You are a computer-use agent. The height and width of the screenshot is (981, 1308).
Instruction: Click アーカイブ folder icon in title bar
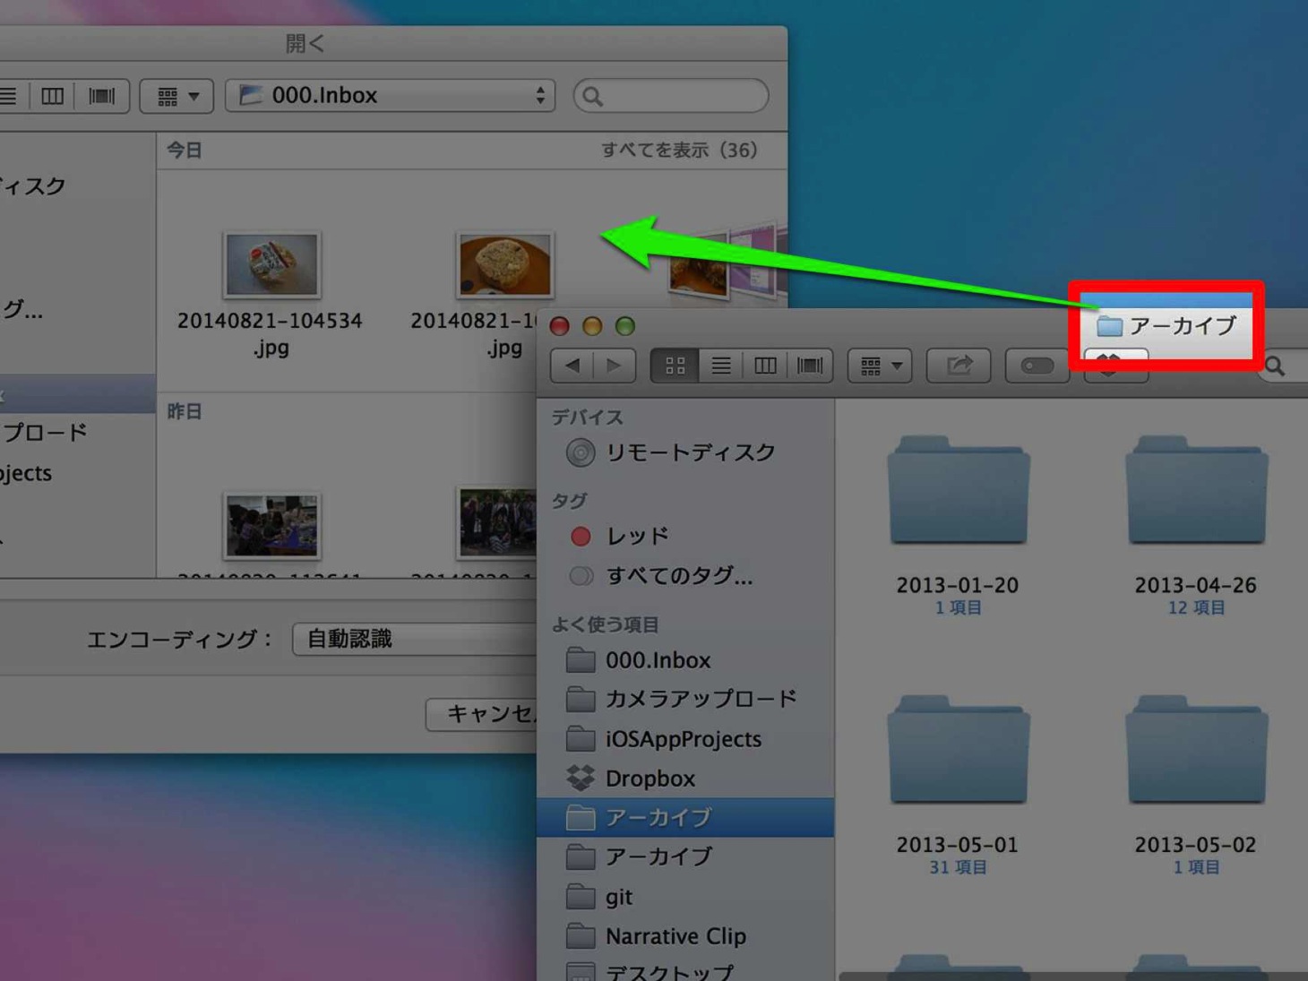click(x=1109, y=326)
